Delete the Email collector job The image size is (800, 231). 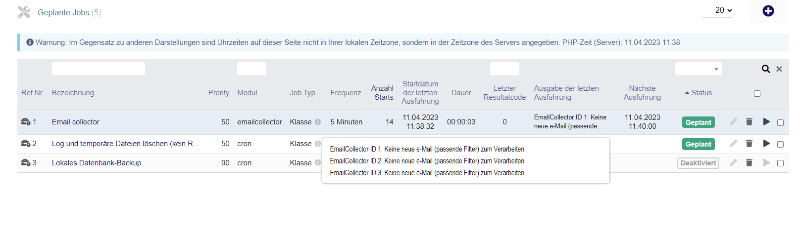tap(749, 122)
